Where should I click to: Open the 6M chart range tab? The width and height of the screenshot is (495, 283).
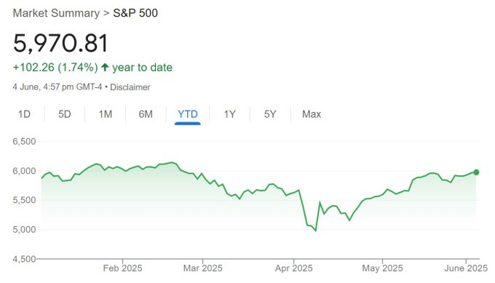(x=146, y=114)
